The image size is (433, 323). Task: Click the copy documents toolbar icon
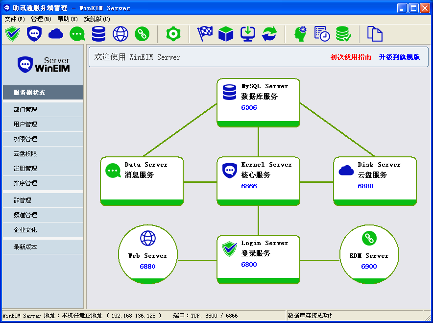pos(375,34)
